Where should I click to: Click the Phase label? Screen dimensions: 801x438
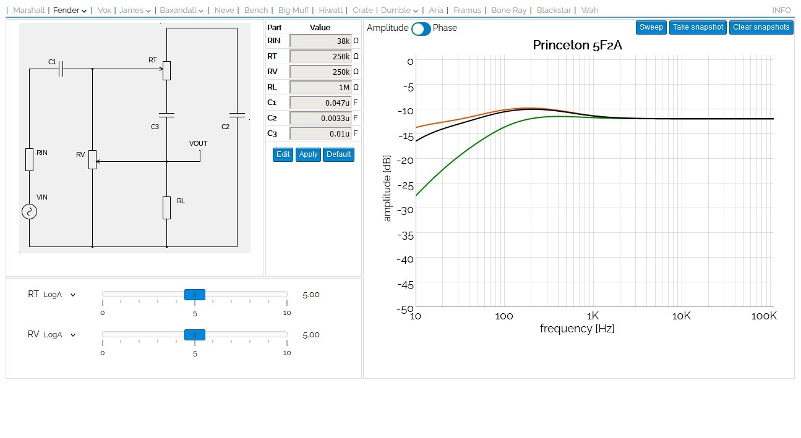click(445, 28)
